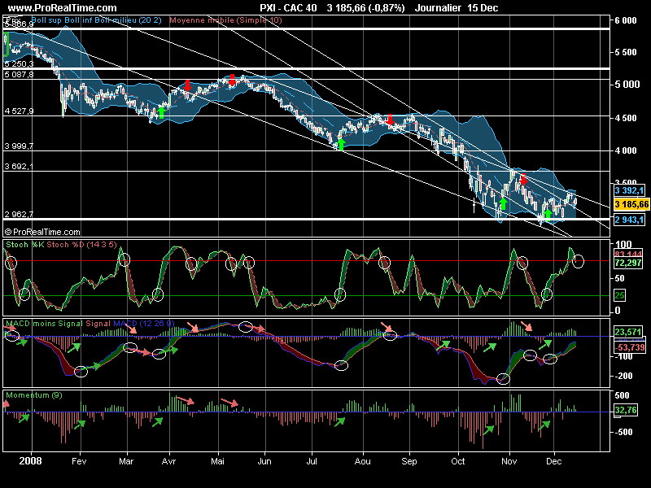Viewport: 651px width, 488px height.
Task: Click the '5 000' price axis value
Action: pos(627,85)
